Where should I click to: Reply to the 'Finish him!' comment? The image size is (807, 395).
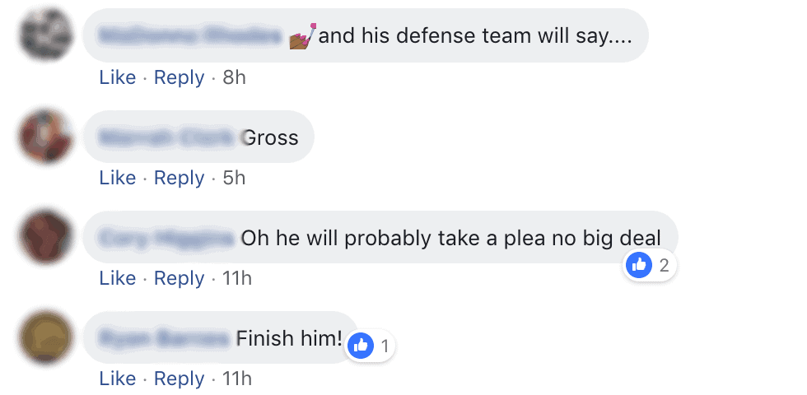(x=180, y=379)
